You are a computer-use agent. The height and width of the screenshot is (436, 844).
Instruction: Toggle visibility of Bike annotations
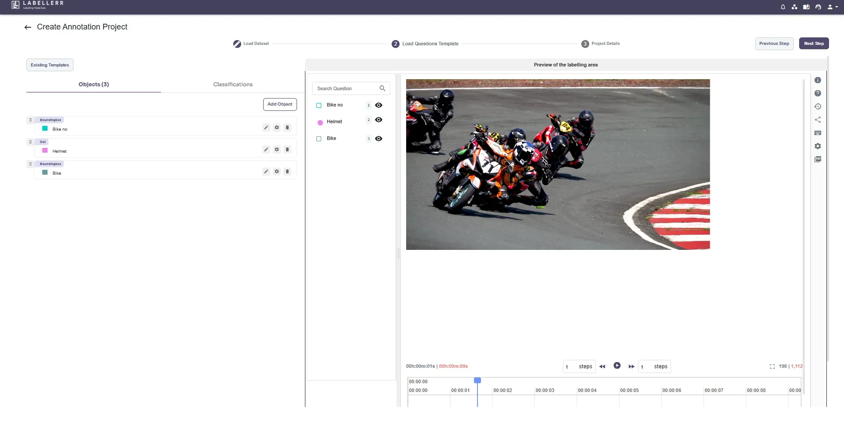(x=378, y=139)
